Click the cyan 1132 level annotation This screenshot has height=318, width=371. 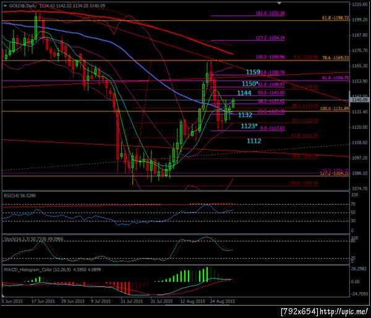[245, 115]
